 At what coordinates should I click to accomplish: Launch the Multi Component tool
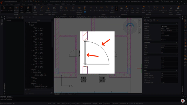28,9
